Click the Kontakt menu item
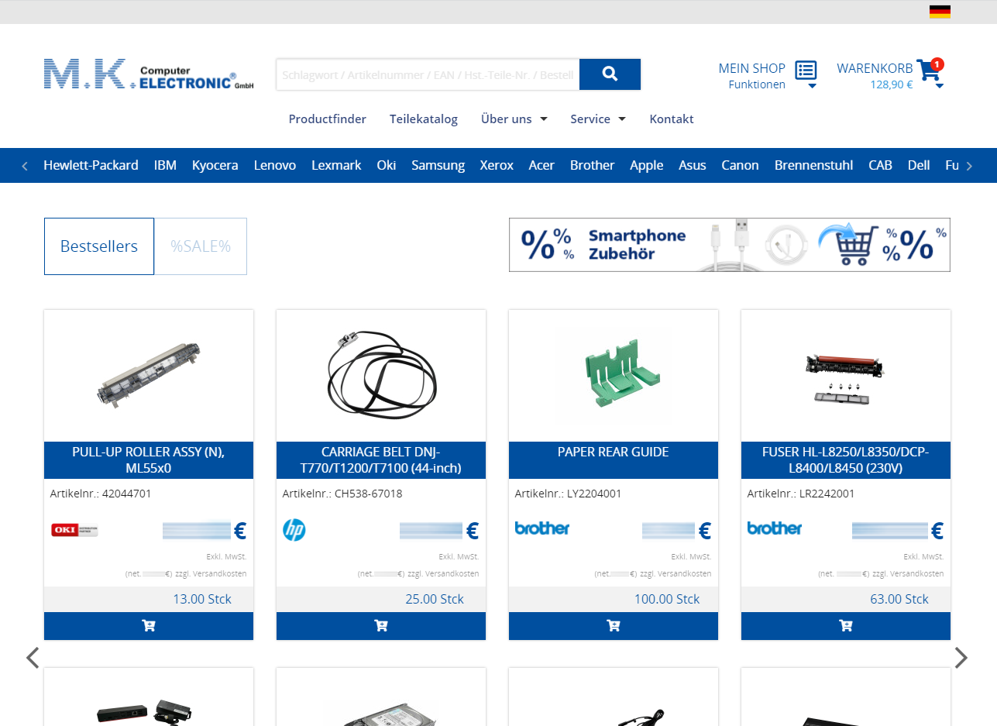Screen dimensions: 997x726 tap(671, 119)
